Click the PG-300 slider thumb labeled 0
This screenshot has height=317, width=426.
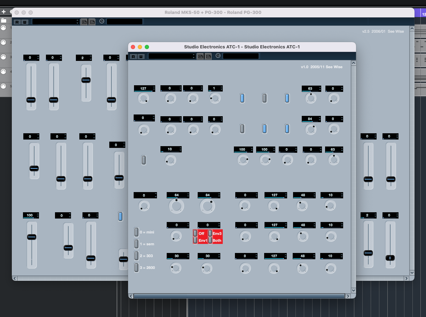[x=390, y=258]
